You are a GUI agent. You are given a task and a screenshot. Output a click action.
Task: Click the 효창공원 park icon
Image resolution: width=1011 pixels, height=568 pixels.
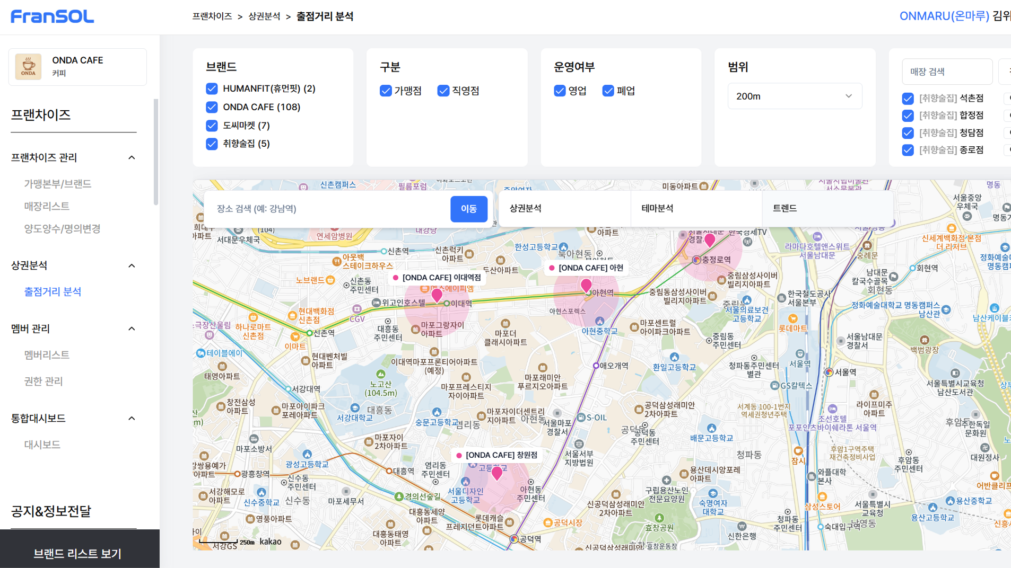coord(659,518)
